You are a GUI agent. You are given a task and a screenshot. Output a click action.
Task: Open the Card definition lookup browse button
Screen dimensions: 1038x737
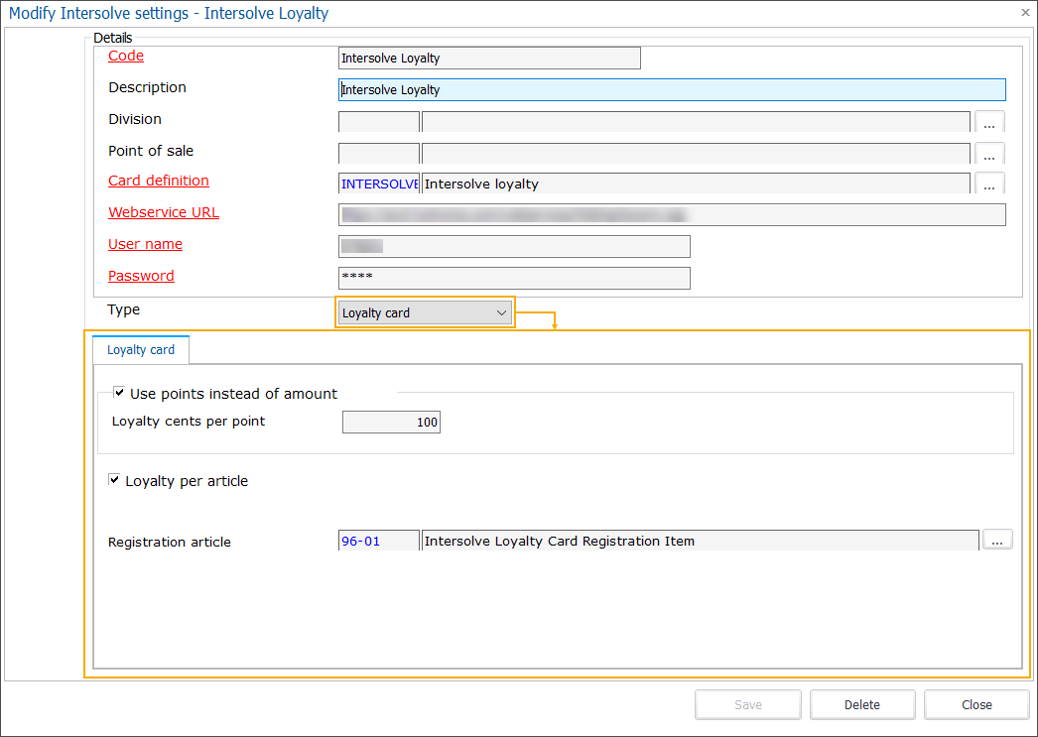(x=989, y=184)
